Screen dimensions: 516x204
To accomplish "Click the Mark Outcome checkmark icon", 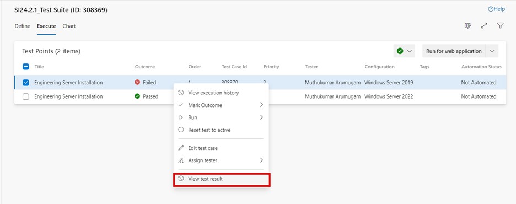I will (x=181, y=105).
